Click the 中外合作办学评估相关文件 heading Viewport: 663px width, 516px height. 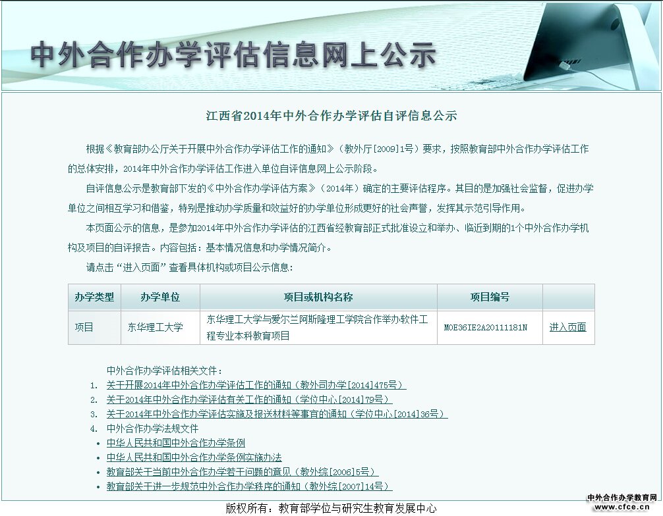pos(164,371)
